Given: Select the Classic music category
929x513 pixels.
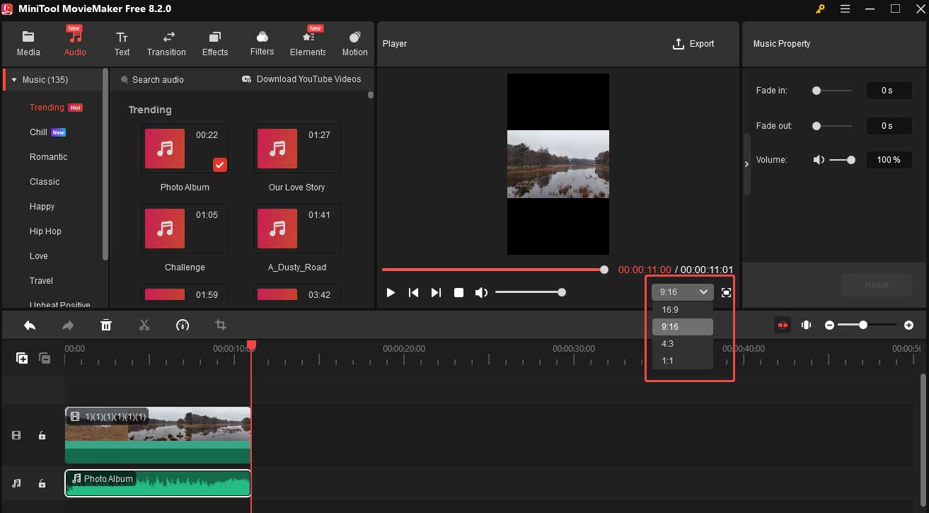Looking at the screenshot, I should (x=45, y=182).
